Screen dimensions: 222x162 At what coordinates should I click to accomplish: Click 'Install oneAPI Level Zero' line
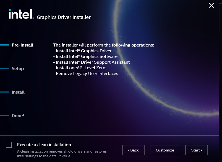pyautogui.click(x=79, y=68)
